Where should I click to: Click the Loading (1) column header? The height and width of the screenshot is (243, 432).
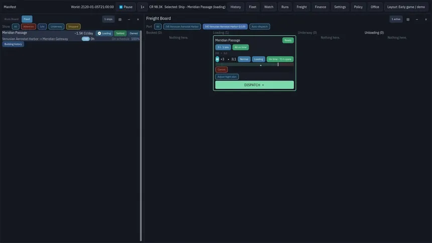pyautogui.click(x=221, y=33)
